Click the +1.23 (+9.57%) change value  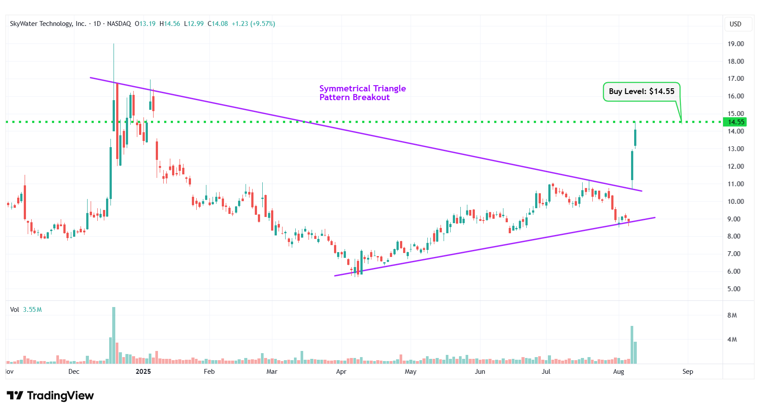coord(253,24)
